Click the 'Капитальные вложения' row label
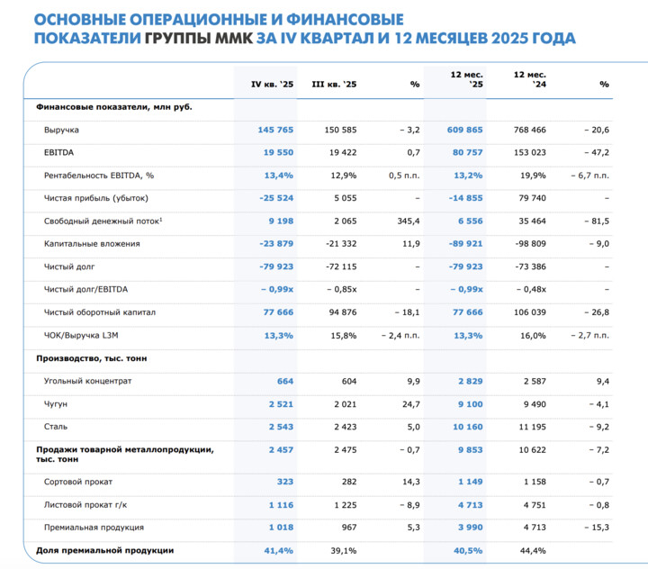 tap(92, 243)
